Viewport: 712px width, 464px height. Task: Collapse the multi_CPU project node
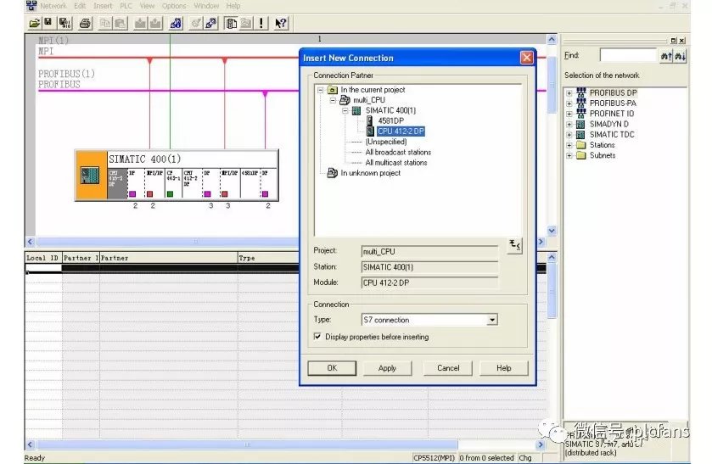332,100
